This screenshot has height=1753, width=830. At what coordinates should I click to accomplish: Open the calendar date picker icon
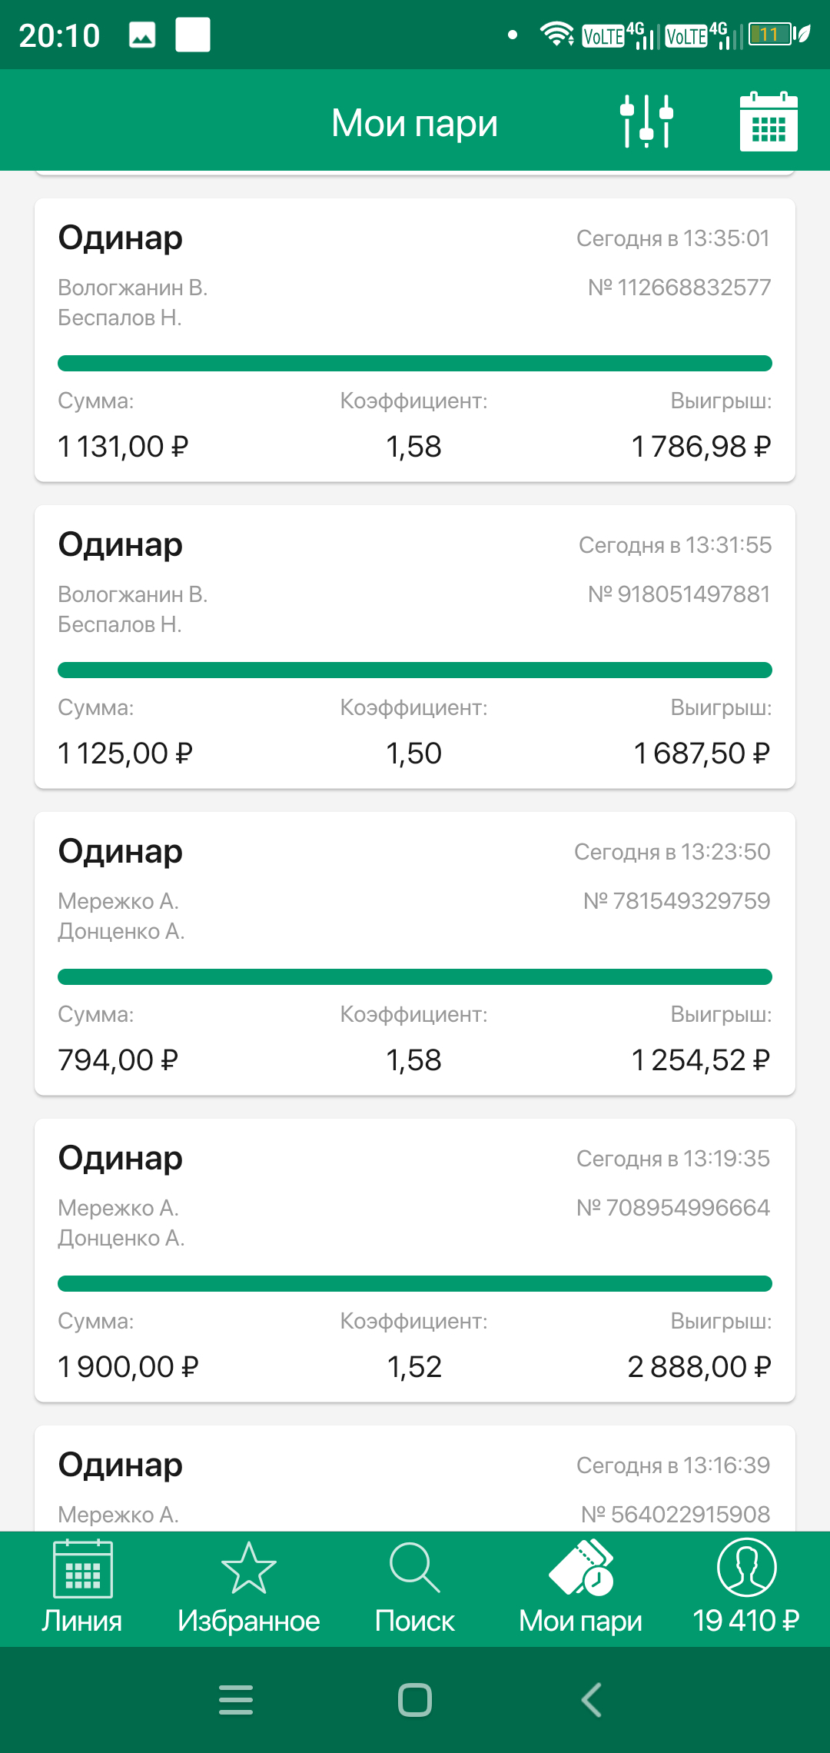coord(768,121)
